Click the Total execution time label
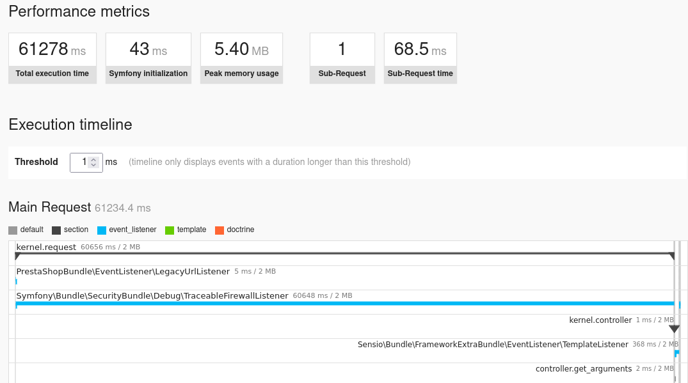688x383 pixels. [52, 74]
